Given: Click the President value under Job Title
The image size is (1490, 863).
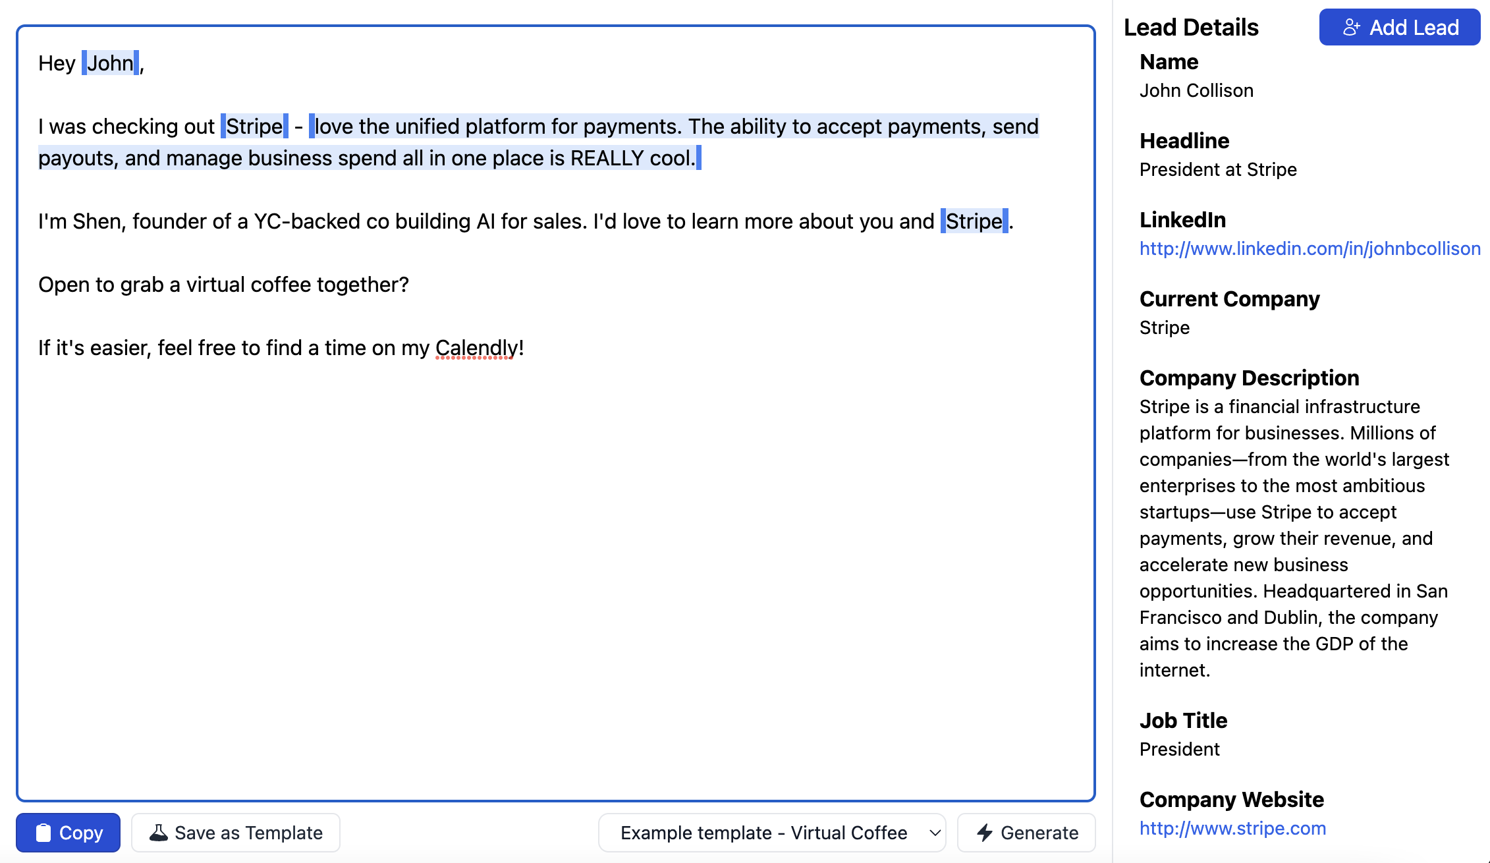Looking at the screenshot, I should click(x=1179, y=749).
